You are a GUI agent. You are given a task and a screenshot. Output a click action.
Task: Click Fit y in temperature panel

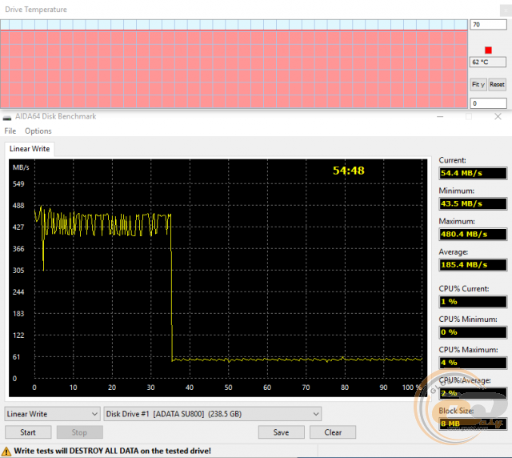tap(478, 84)
